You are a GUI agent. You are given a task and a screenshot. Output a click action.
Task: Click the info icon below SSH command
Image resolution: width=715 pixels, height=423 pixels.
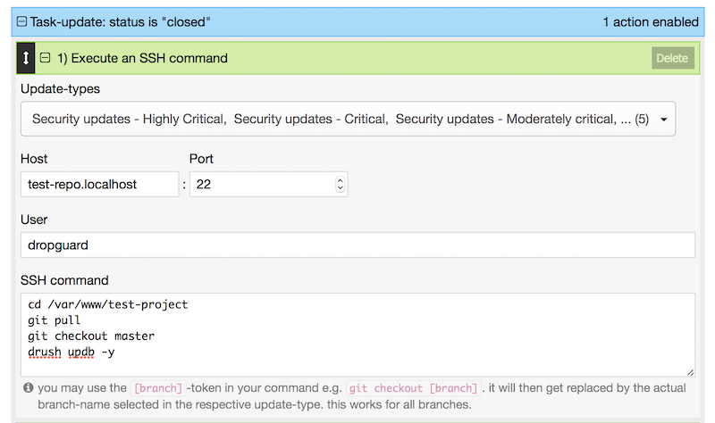tap(29, 387)
